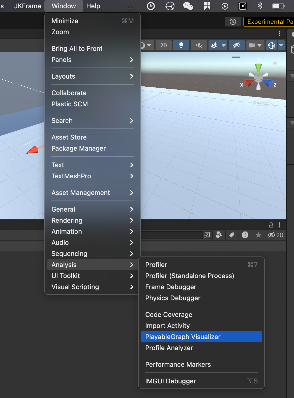Open the Gizmos dropdown arrow
The width and height of the screenshot is (294, 398).
[281, 45]
